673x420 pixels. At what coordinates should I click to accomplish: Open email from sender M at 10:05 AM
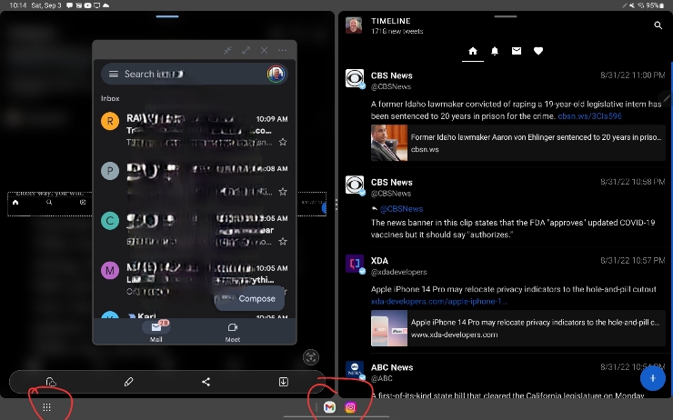pos(195,279)
